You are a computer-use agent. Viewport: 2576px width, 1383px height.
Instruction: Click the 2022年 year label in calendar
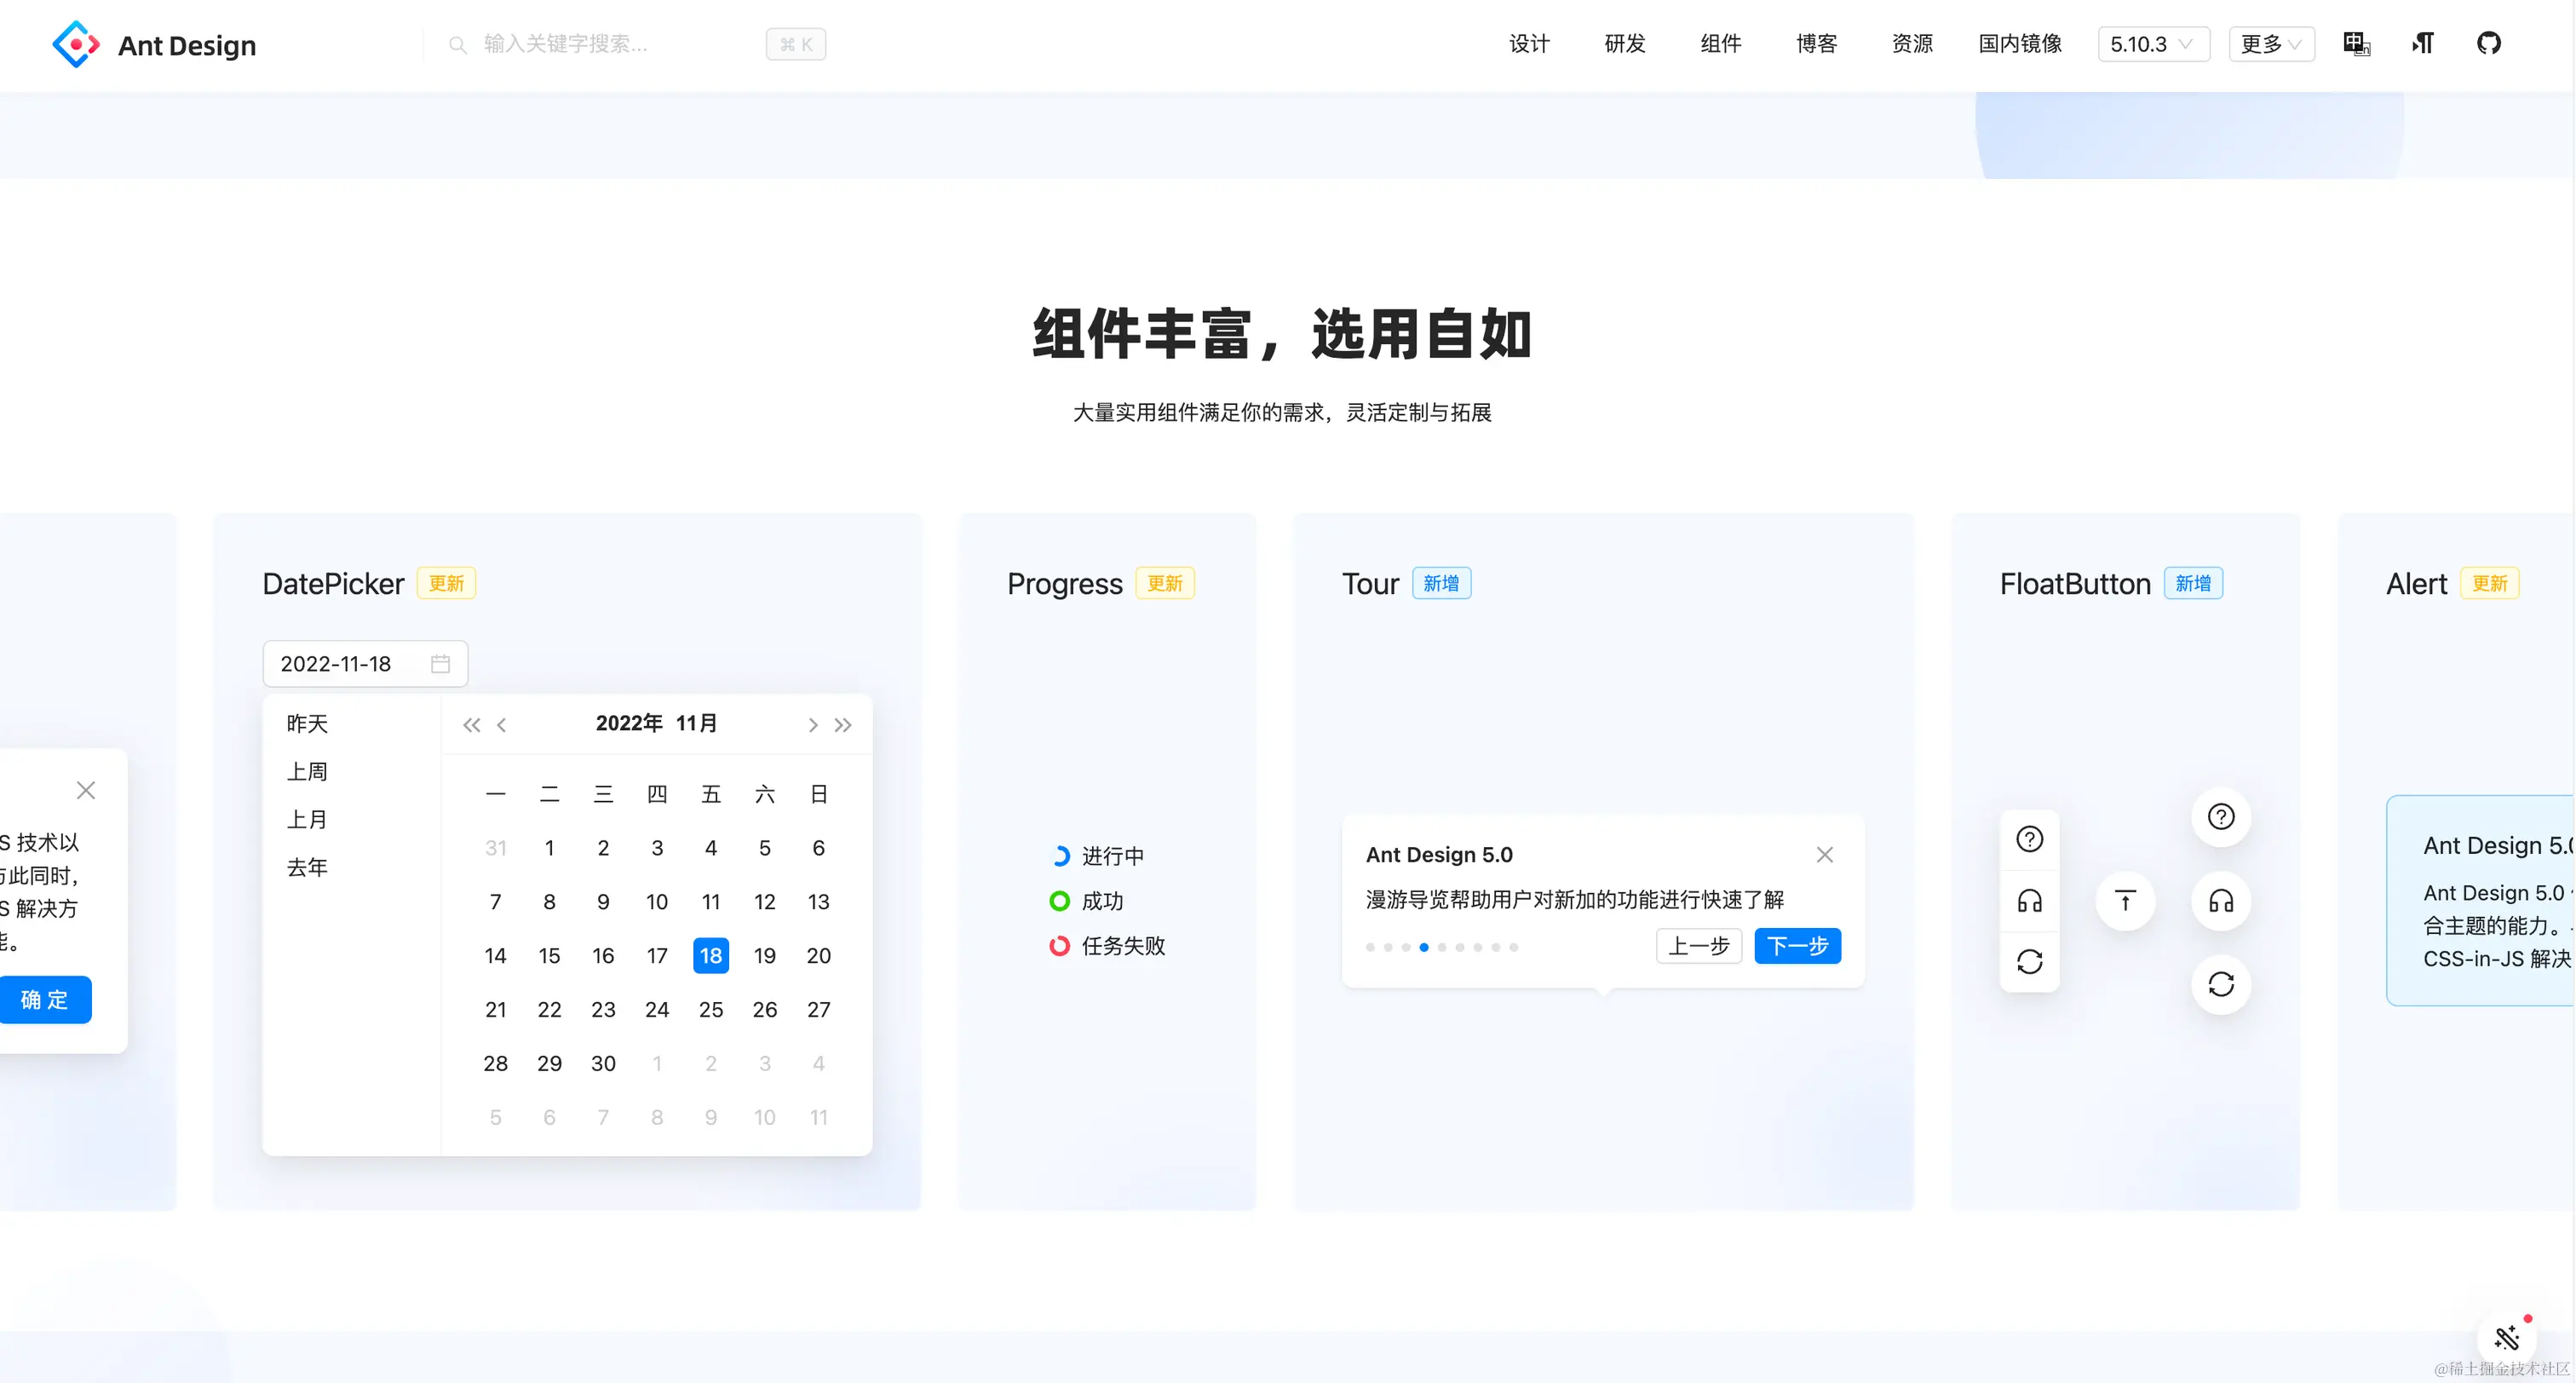(629, 723)
